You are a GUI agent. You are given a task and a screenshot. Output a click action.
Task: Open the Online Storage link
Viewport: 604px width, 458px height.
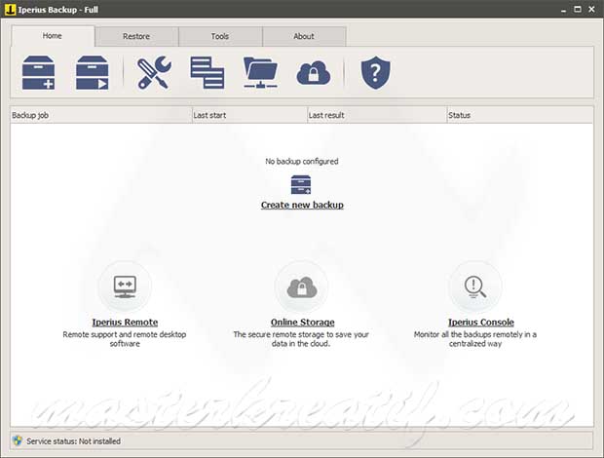click(x=302, y=322)
